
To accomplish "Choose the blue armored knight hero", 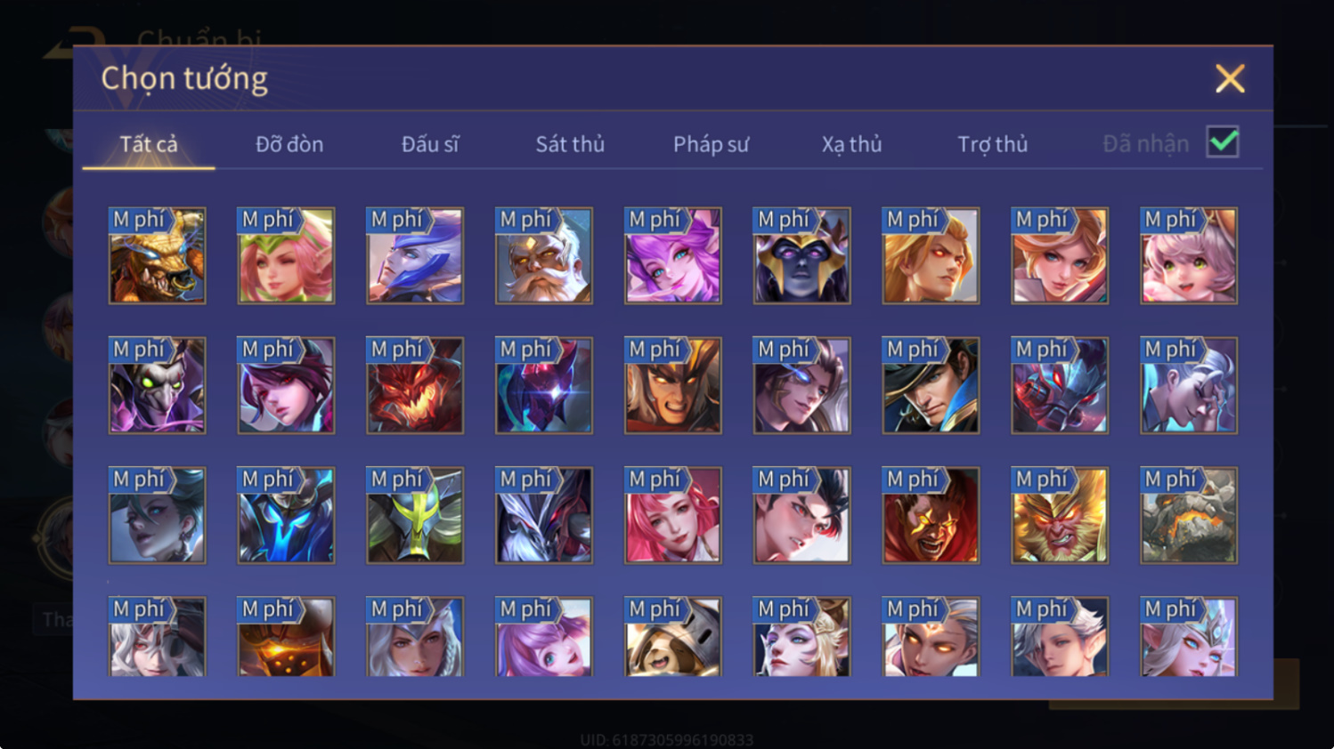I will click(x=286, y=515).
